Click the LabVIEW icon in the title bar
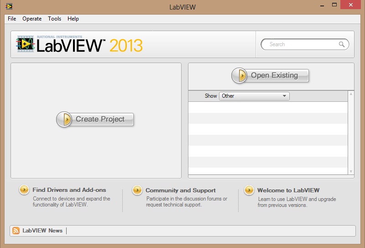This screenshot has width=365, height=248. pyautogui.click(x=9, y=6)
